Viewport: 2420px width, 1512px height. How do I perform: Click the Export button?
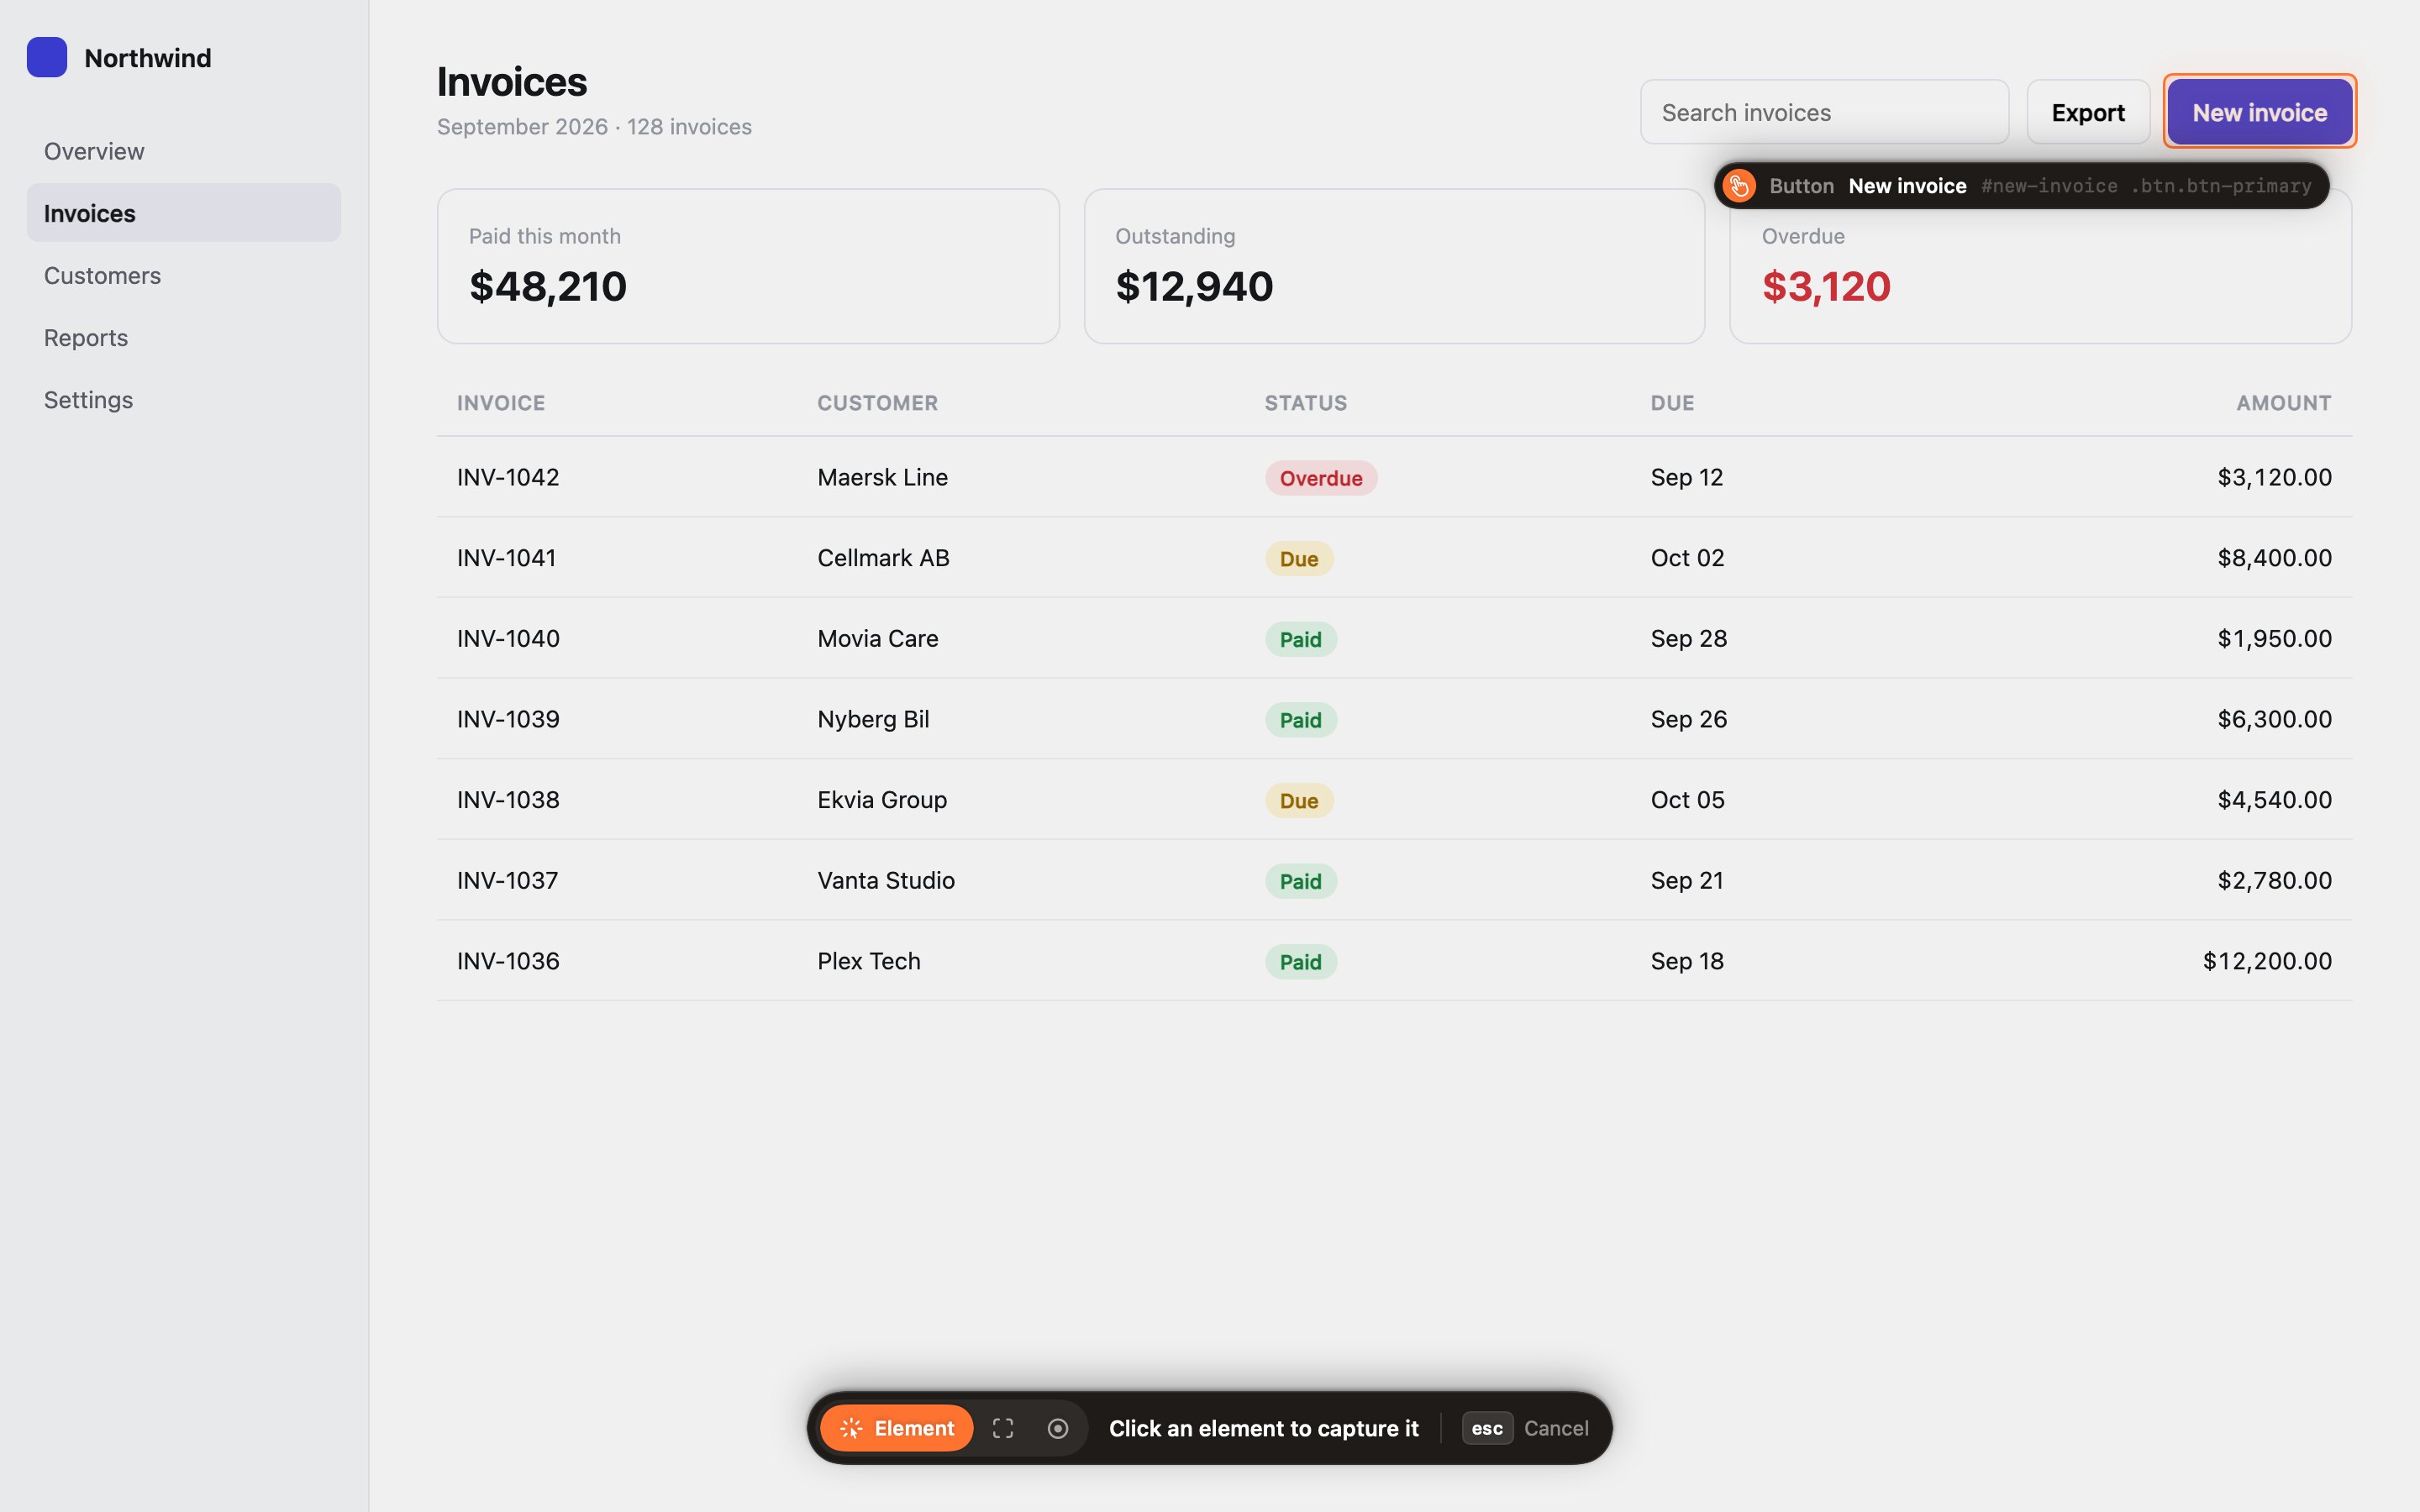(x=2088, y=112)
